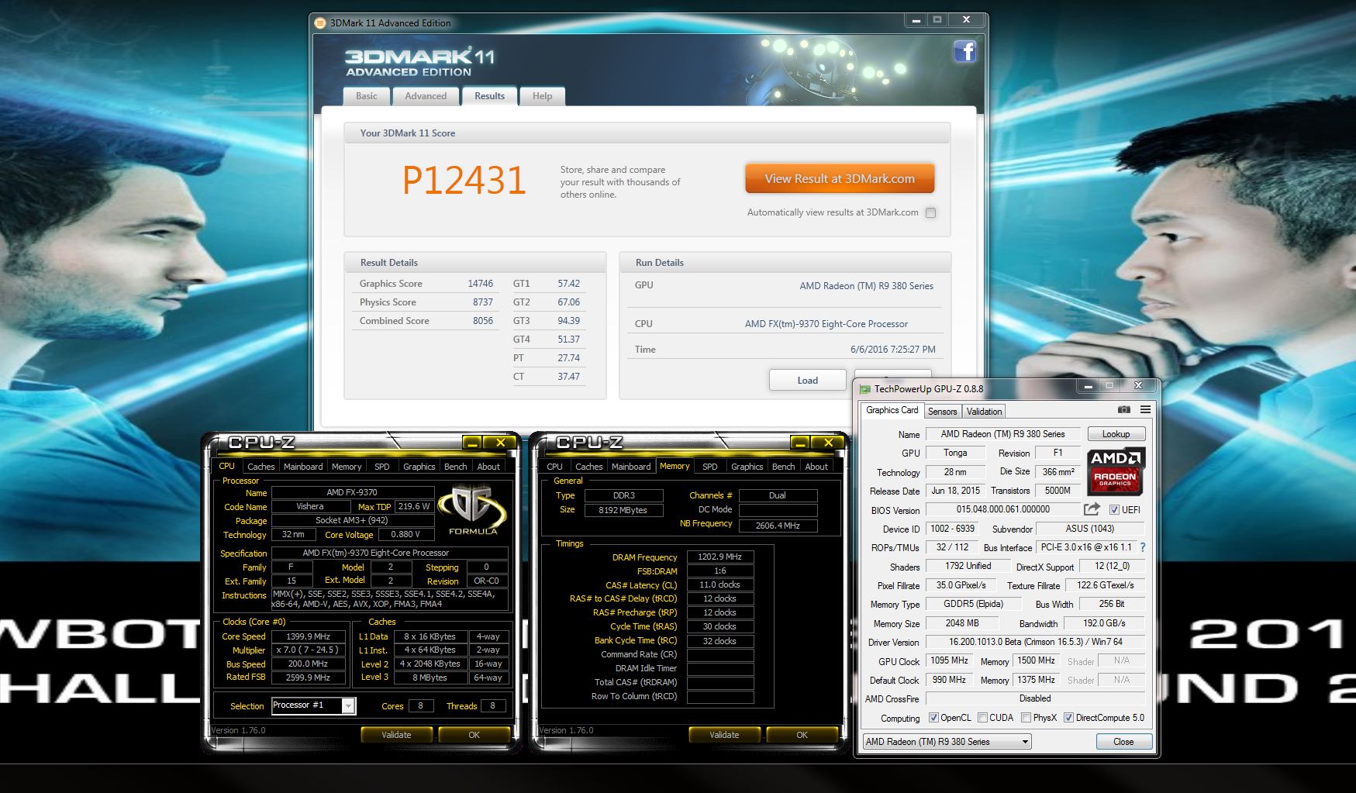Screen dimensions: 1356x793
Task: Click the Load button in Run Details
Action: tap(807, 380)
